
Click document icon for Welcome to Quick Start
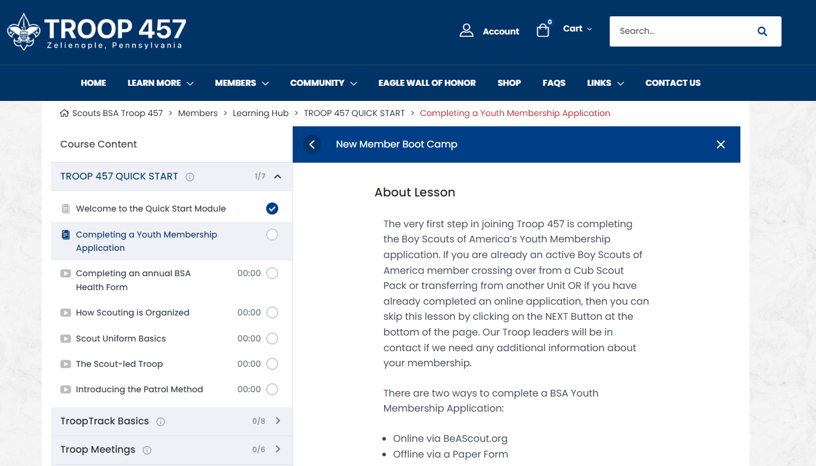(x=66, y=209)
